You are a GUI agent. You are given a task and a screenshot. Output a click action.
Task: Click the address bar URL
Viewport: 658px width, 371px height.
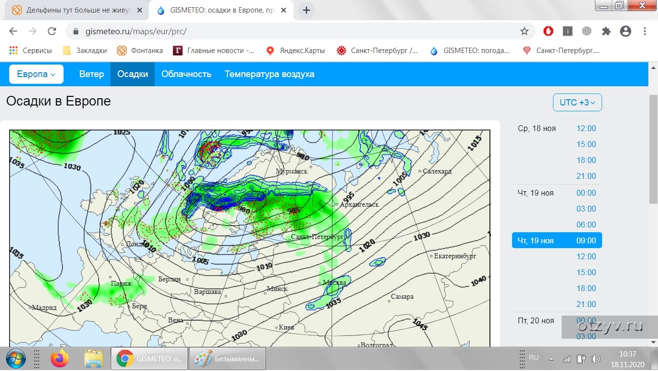pos(136,32)
